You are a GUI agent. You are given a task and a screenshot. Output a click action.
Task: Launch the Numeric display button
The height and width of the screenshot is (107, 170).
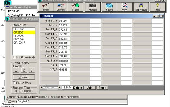(24, 77)
